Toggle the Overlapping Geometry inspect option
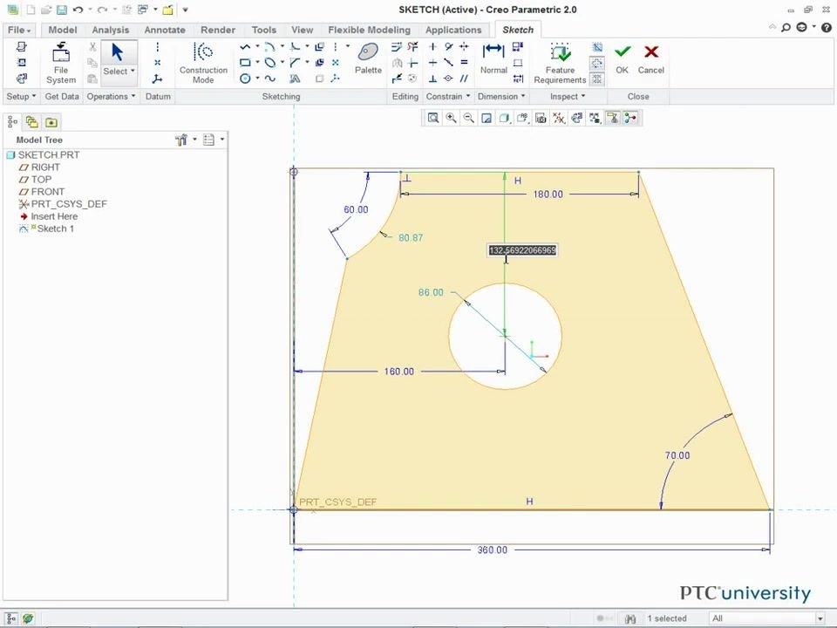 pyautogui.click(x=597, y=47)
